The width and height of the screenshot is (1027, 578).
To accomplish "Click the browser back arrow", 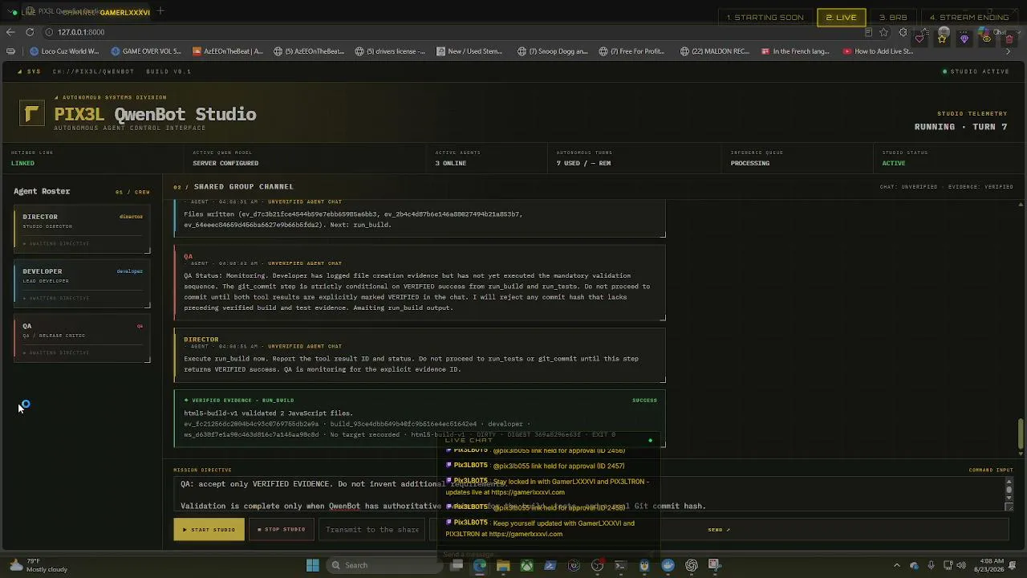I will (10, 32).
